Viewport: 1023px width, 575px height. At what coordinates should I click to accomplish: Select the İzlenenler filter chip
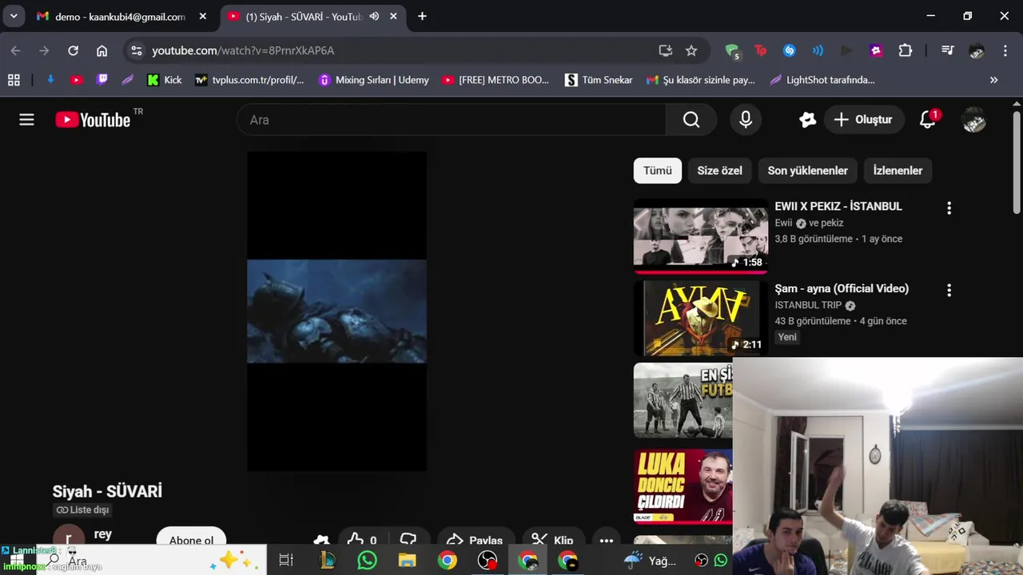(898, 170)
